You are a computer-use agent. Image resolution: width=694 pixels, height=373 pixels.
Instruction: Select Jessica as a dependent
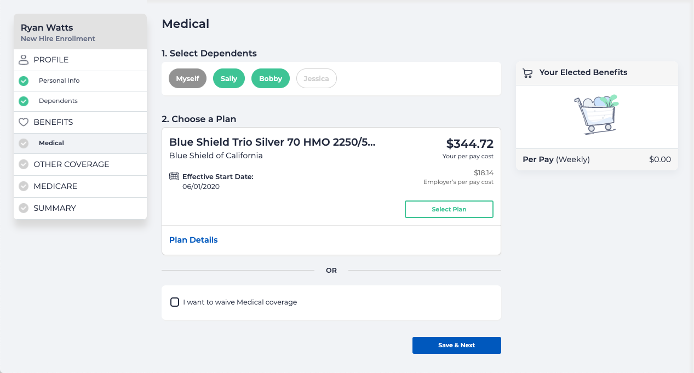point(316,78)
